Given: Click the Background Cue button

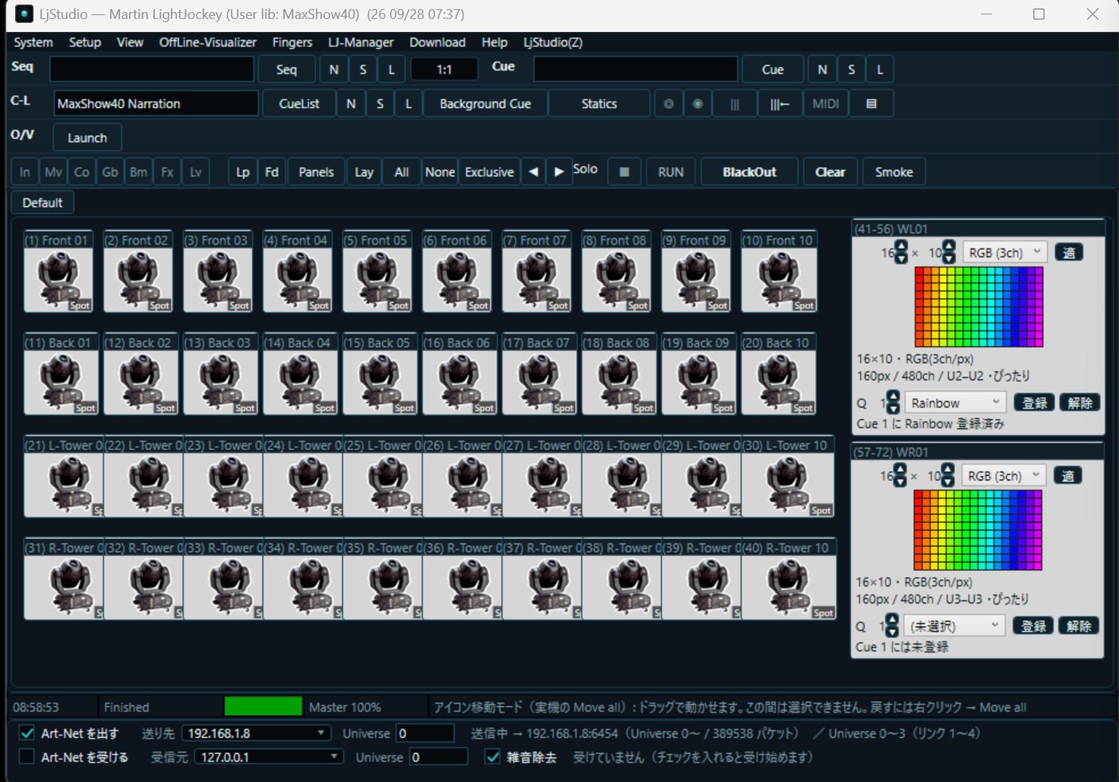Looking at the screenshot, I should (x=485, y=104).
